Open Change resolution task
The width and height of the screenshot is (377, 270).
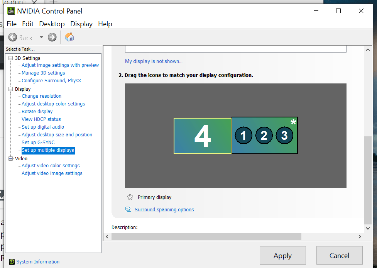(41, 96)
